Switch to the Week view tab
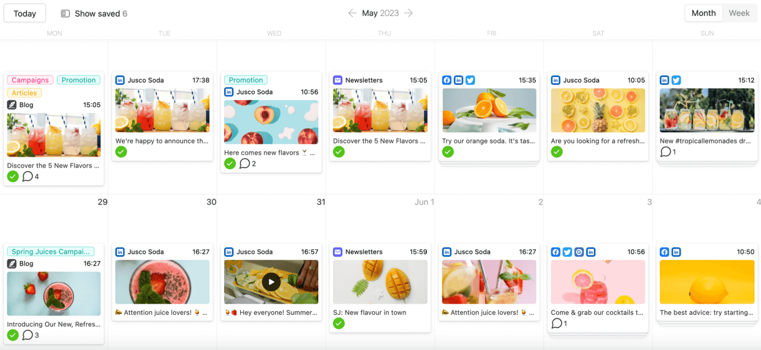This screenshot has height=350, width=761. point(739,12)
